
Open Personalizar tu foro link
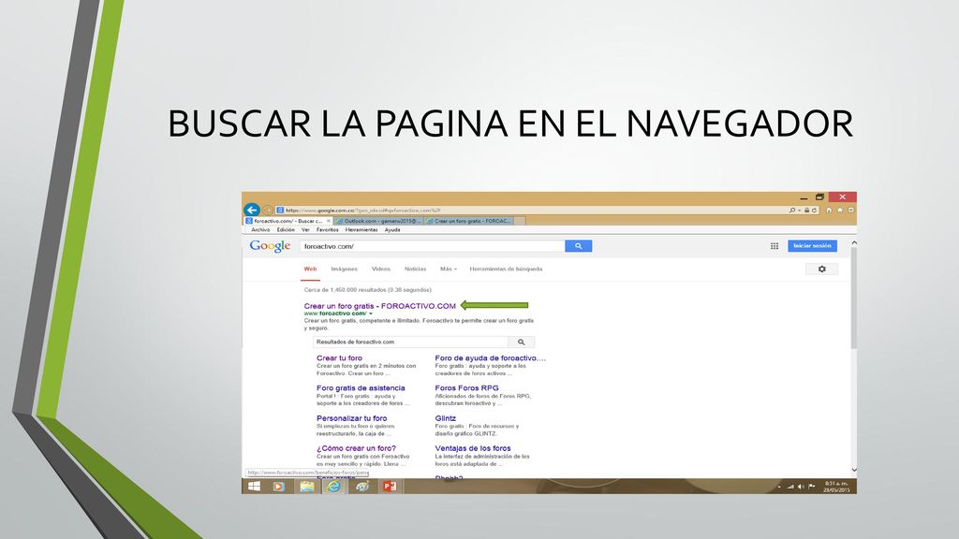pyautogui.click(x=352, y=418)
